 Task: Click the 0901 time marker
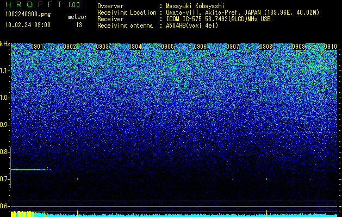tap(37, 47)
